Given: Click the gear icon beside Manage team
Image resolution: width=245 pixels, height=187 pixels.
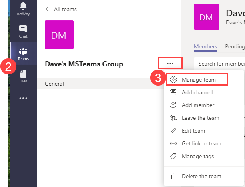Looking at the screenshot, I should tap(173, 80).
